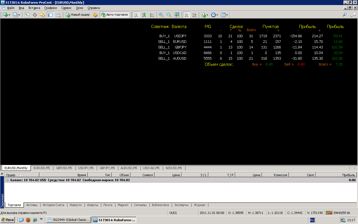
Task: Zoom in on the chart
Action: tap(161, 15)
